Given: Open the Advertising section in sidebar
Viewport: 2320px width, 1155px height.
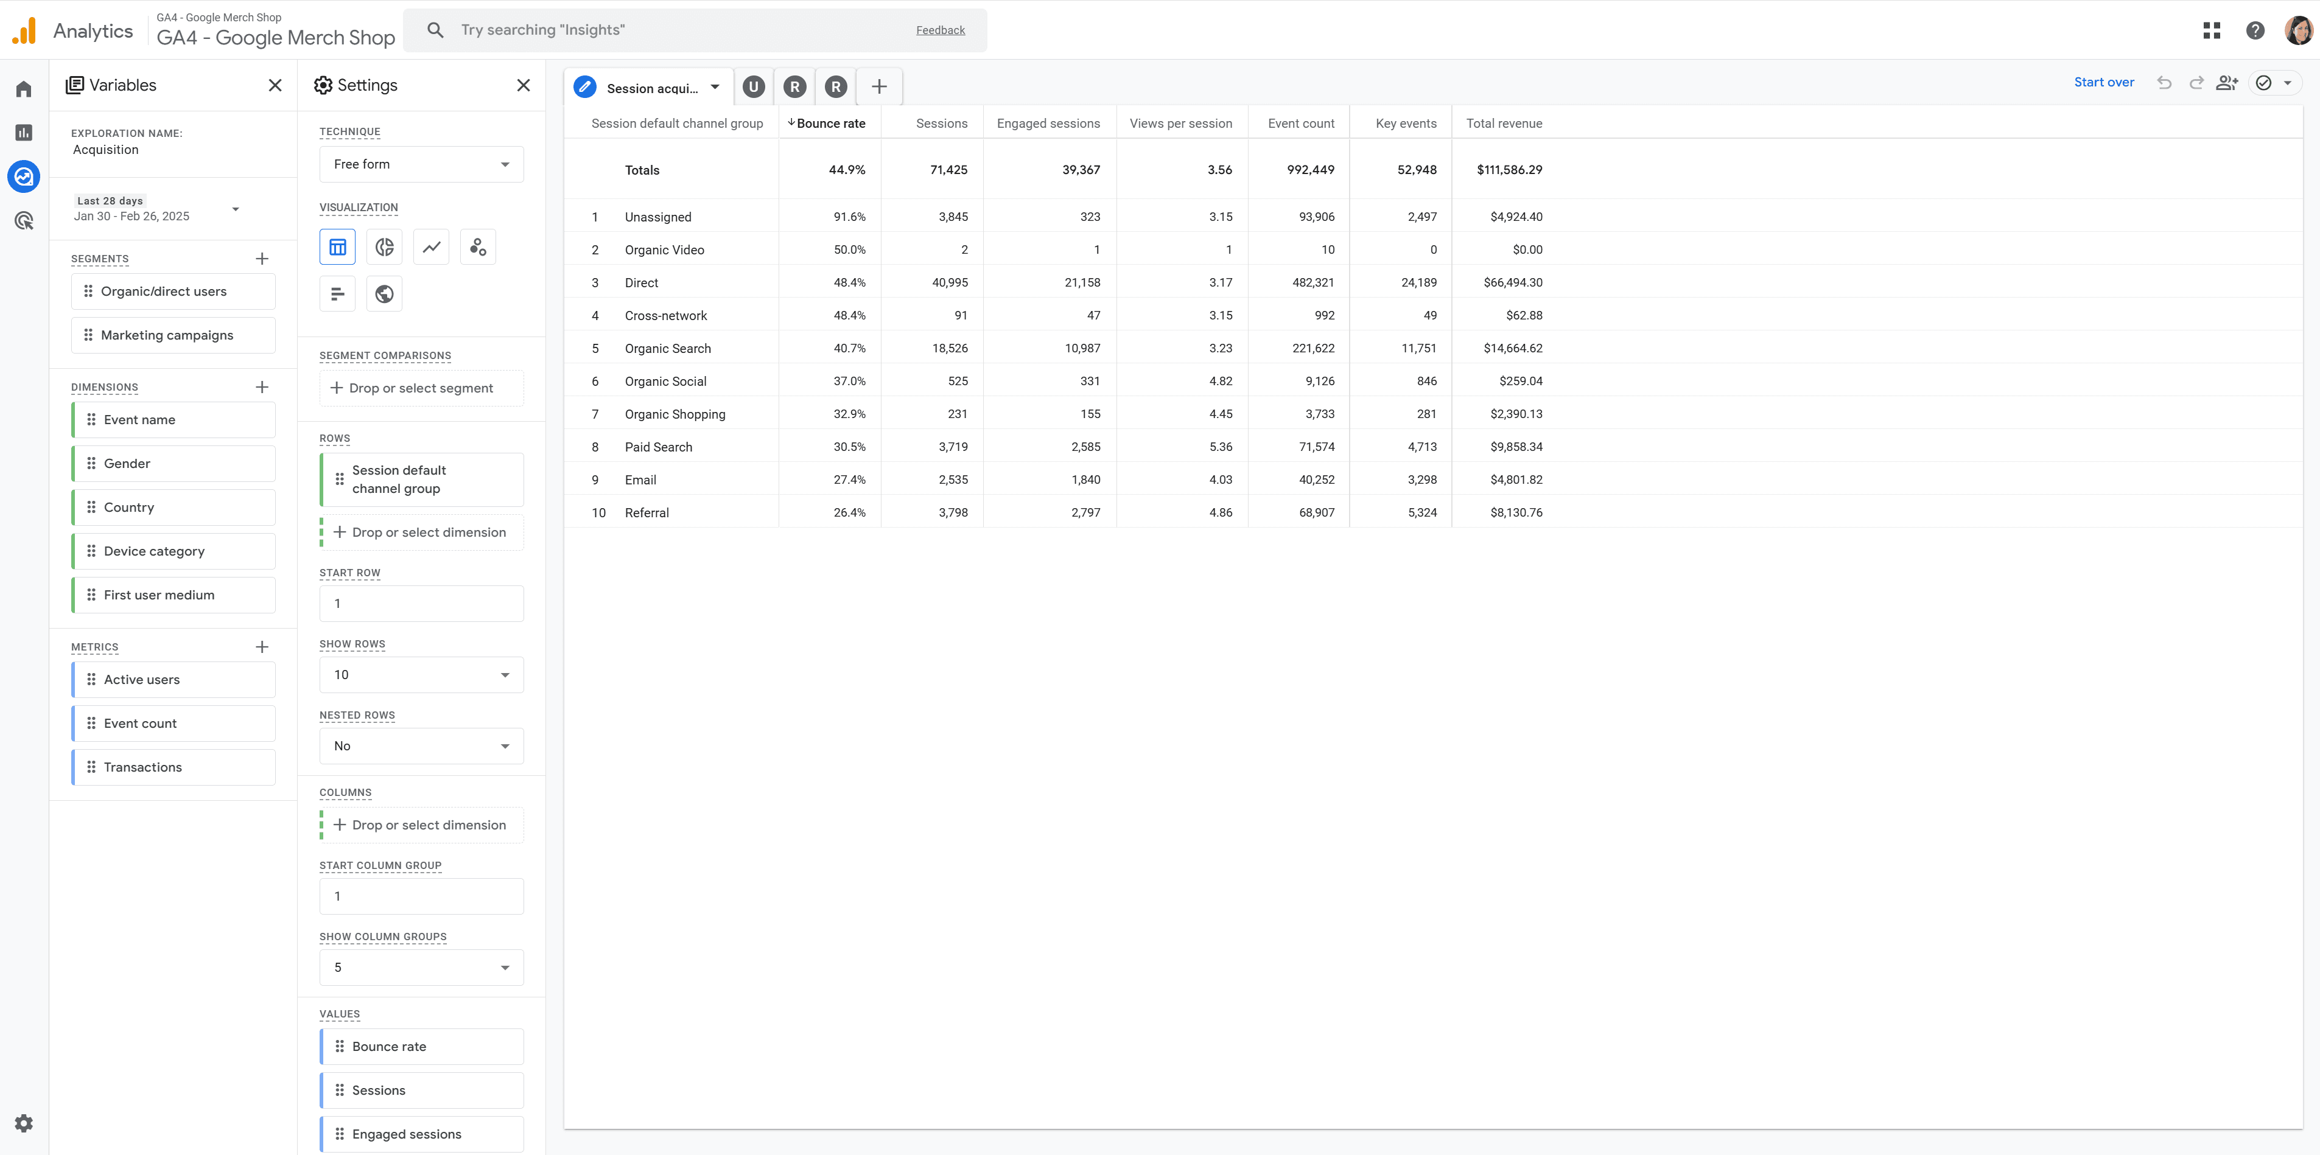Looking at the screenshot, I should (x=24, y=220).
